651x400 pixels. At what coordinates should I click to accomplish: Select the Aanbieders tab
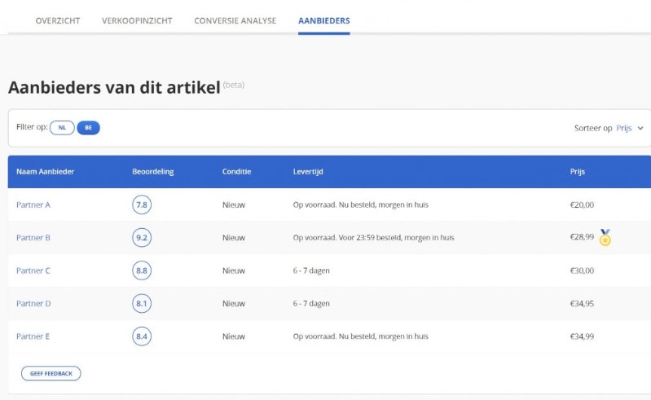pos(323,20)
